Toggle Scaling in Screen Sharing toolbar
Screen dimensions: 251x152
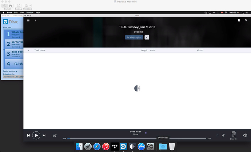[x=19, y=6]
